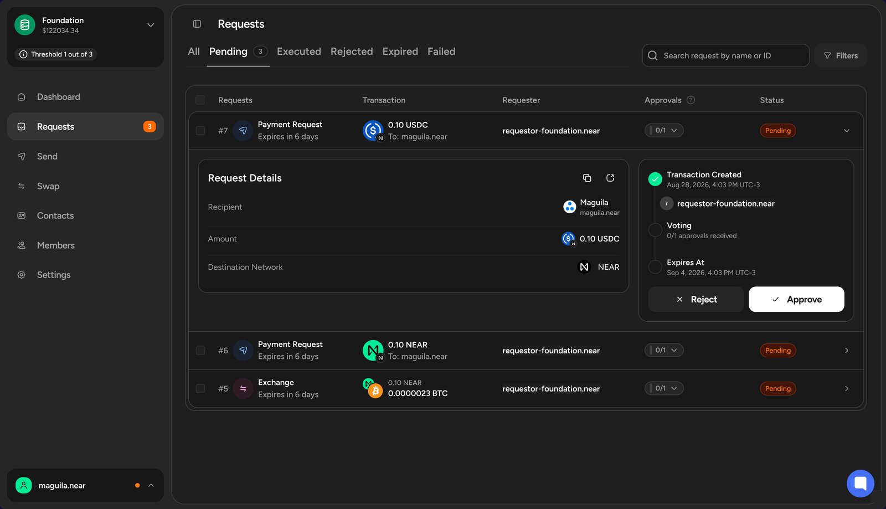Click the payment request icon for #7

tap(243, 131)
